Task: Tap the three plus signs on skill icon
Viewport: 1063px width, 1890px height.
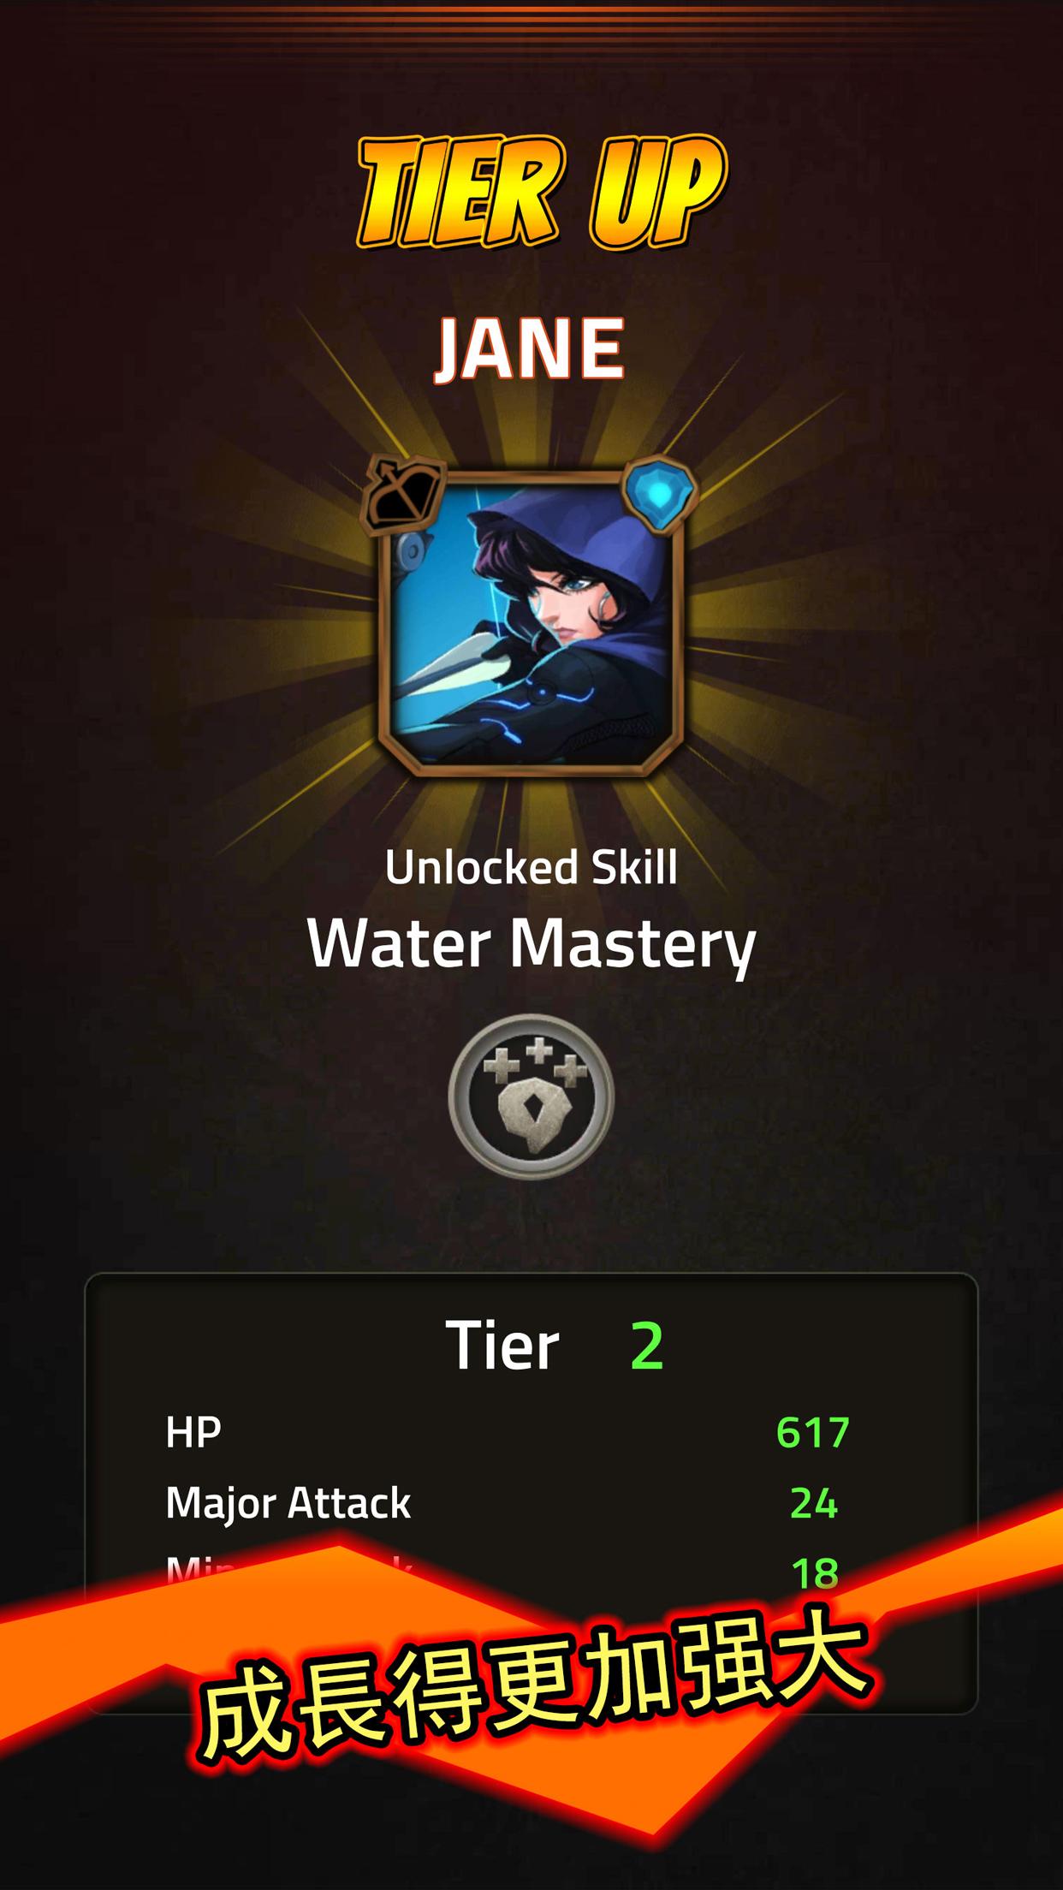Action: [531, 1060]
